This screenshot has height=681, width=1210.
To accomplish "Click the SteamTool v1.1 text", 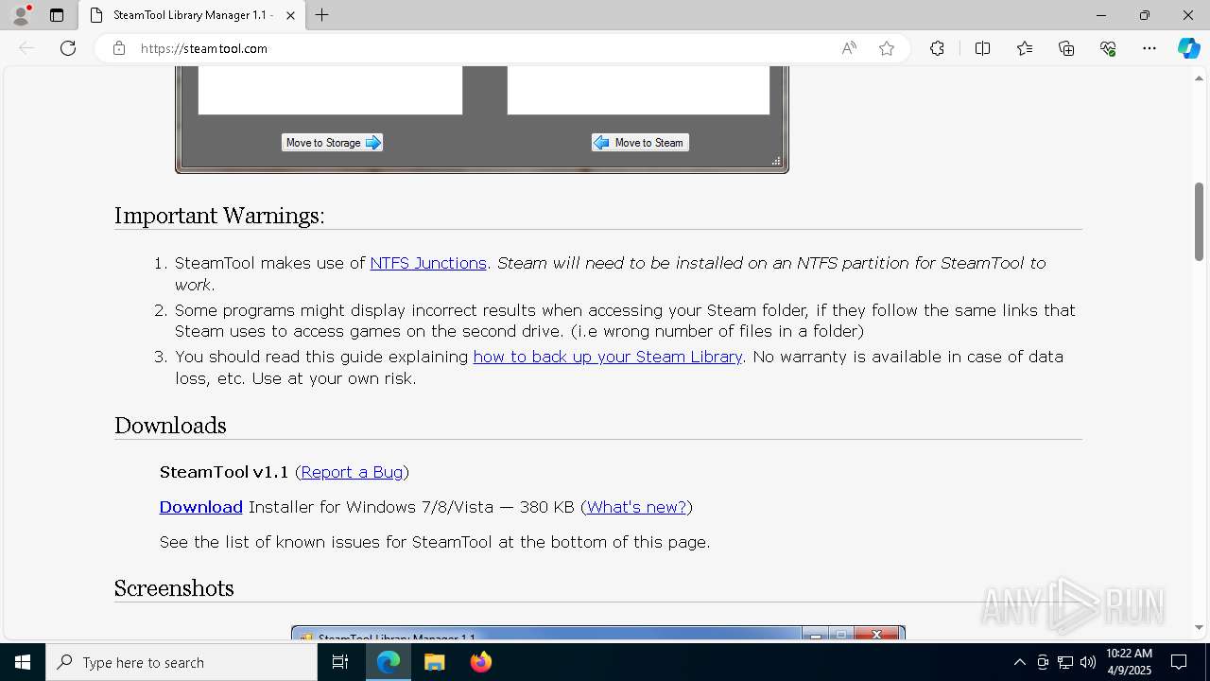I will [x=224, y=472].
